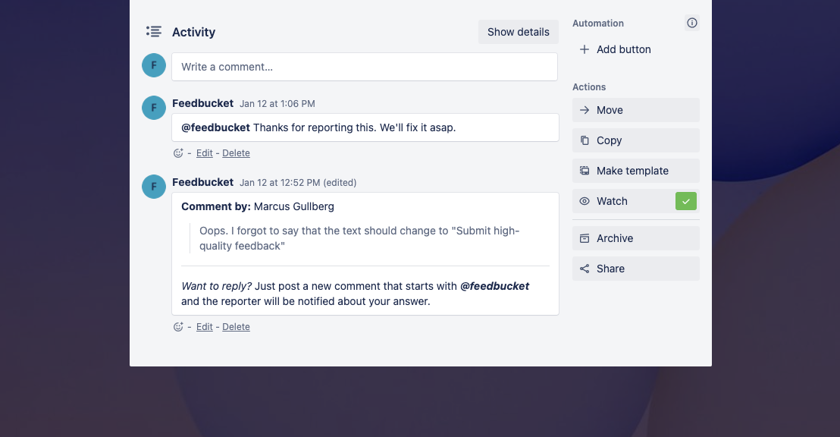Open avatar of the 12:52 PM comment
This screenshot has width=840, height=437.
(154, 187)
